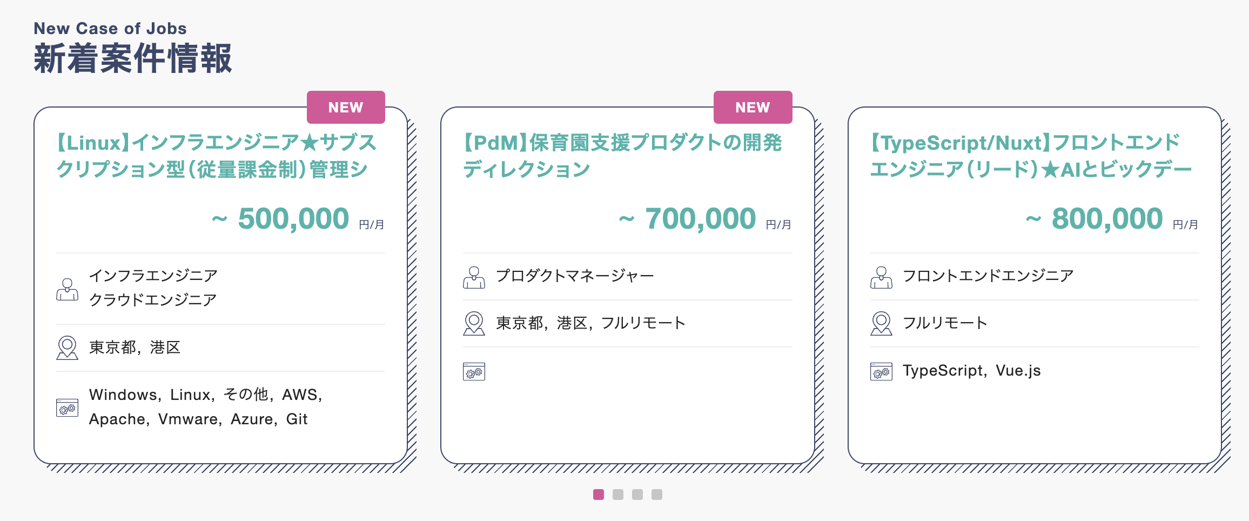Switch to the second carousel page dot
The width and height of the screenshot is (1249, 521).
(x=618, y=495)
